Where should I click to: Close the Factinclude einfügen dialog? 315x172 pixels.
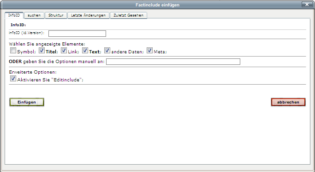[x=307, y=5]
